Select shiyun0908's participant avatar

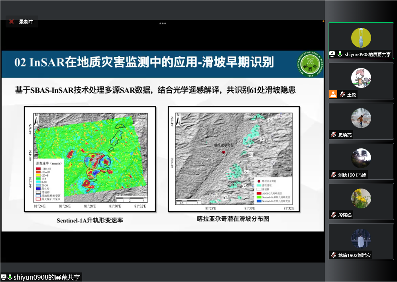point(361,38)
